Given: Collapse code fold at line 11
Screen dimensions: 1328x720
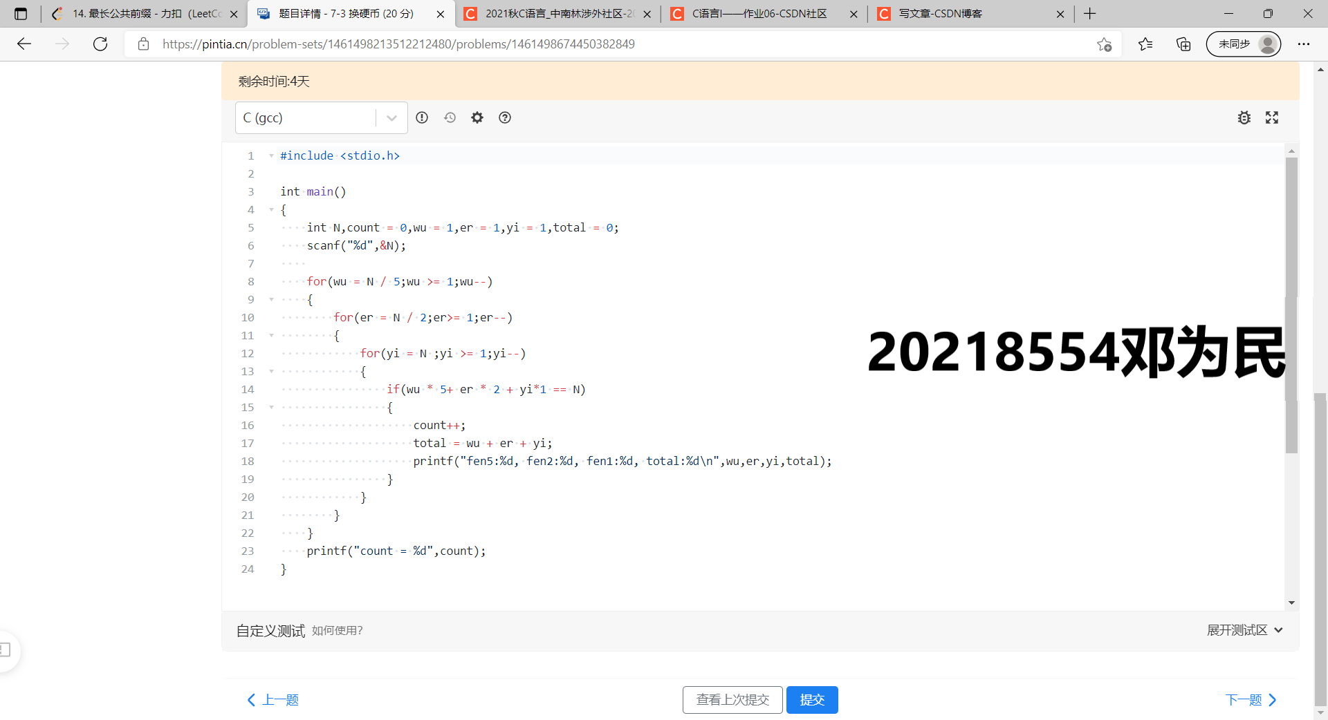Looking at the screenshot, I should pyautogui.click(x=271, y=335).
